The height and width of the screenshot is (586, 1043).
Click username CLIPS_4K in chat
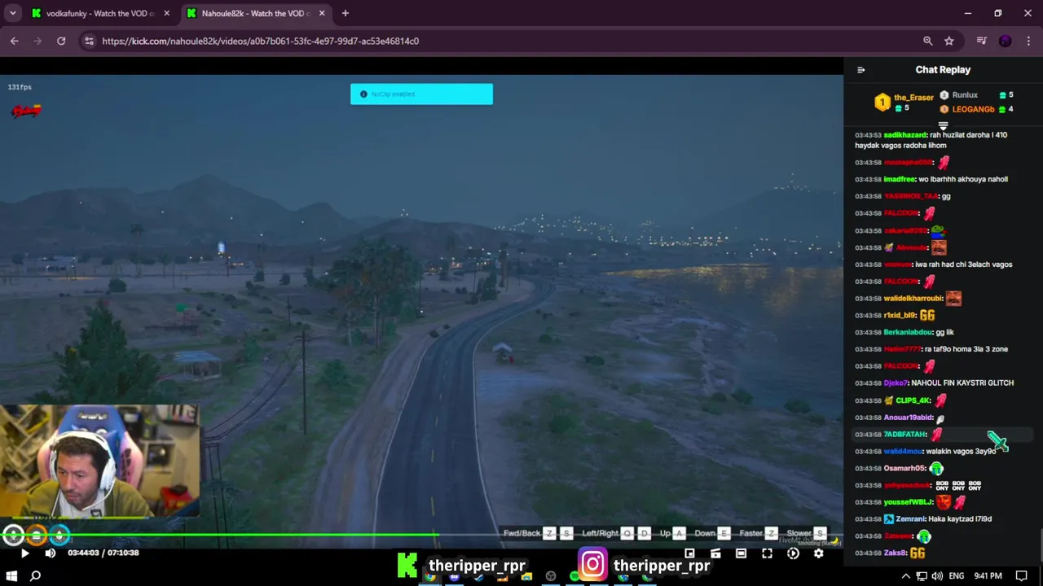tap(913, 400)
